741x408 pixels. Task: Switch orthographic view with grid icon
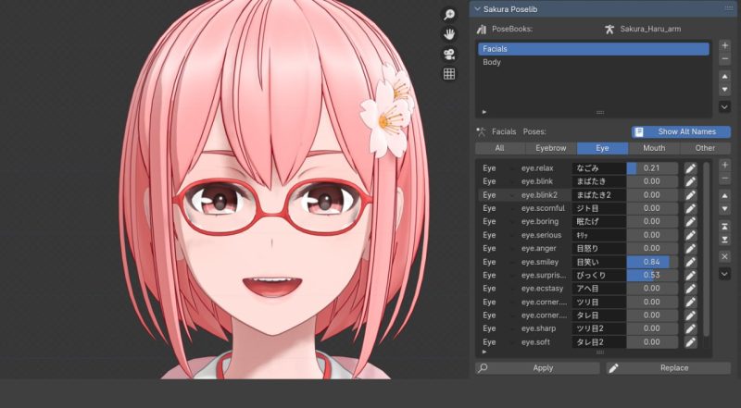coord(449,74)
